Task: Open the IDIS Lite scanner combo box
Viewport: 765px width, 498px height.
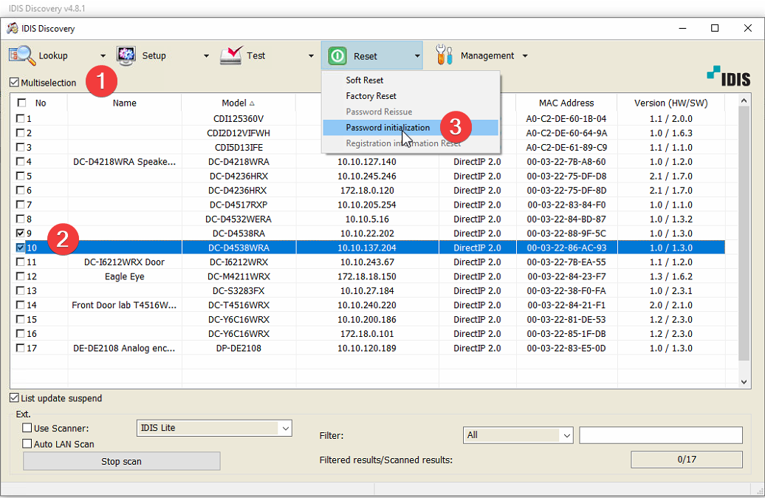Action: pos(214,429)
